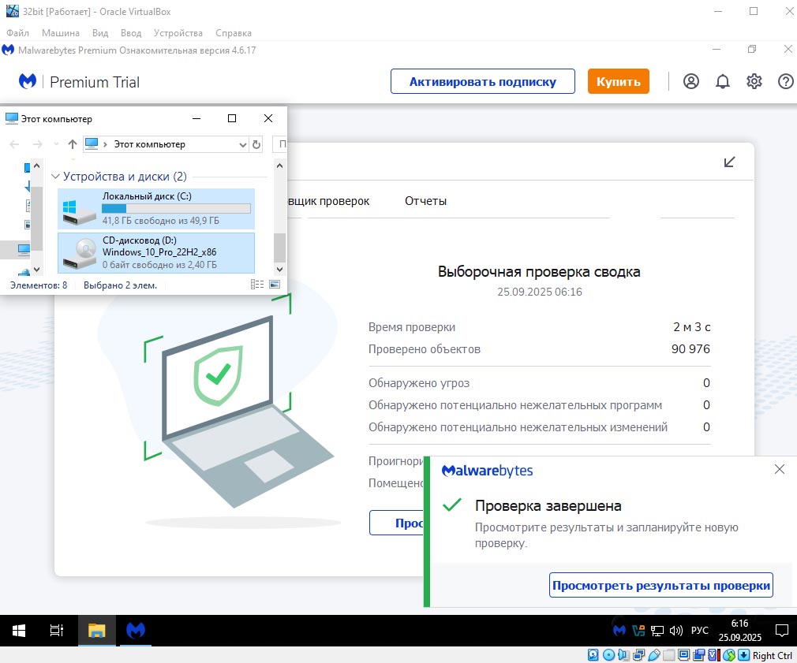
Task: Dismiss the Malwarebytes scan-complete notification
Action: 779,469
